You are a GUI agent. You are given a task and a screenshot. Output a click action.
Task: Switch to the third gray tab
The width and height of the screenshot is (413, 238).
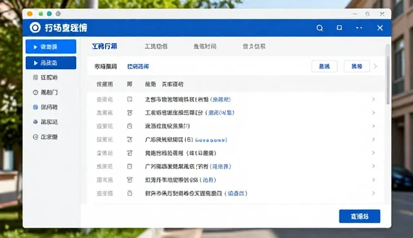click(205, 47)
